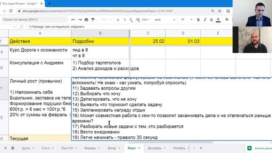Select cell with Подбор таргетолога
272x153 pixels.
pos(100,68)
